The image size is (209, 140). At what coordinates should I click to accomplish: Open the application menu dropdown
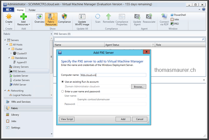click(8, 10)
